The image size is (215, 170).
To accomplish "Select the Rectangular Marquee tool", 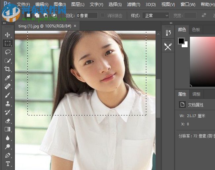I will pyautogui.click(x=8, y=43).
